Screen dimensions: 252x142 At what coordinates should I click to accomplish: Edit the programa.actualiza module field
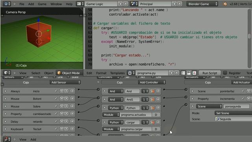click(136, 115)
